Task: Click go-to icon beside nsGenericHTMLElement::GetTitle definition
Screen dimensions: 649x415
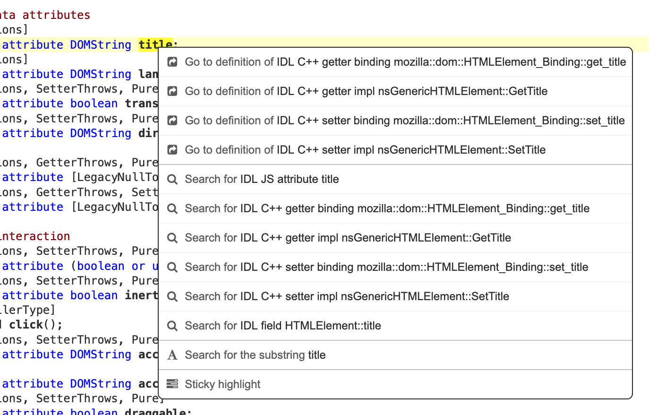Action: tap(172, 91)
